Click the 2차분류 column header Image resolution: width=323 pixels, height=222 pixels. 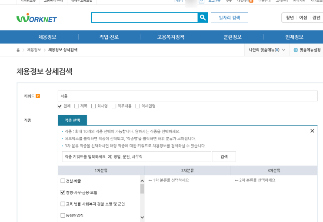(x=187, y=170)
